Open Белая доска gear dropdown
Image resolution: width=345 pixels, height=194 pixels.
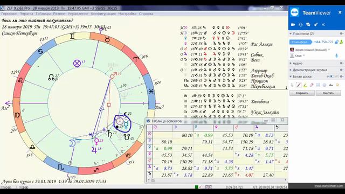(341, 77)
